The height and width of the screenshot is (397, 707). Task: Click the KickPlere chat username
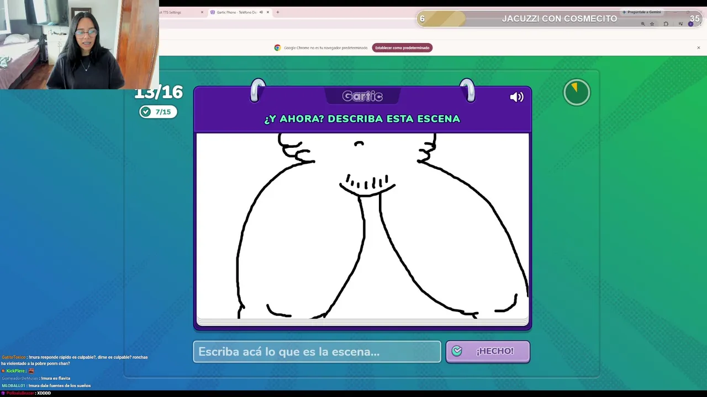(x=15, y=371)
